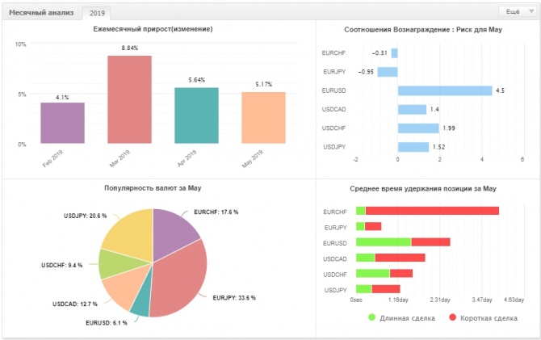Image resolution: width=541 pixels, height=340 pixels.
Task: Click the Соотношения Вознаграждение : Риск title
Action: pyautogui.click(x=423, y=30)
